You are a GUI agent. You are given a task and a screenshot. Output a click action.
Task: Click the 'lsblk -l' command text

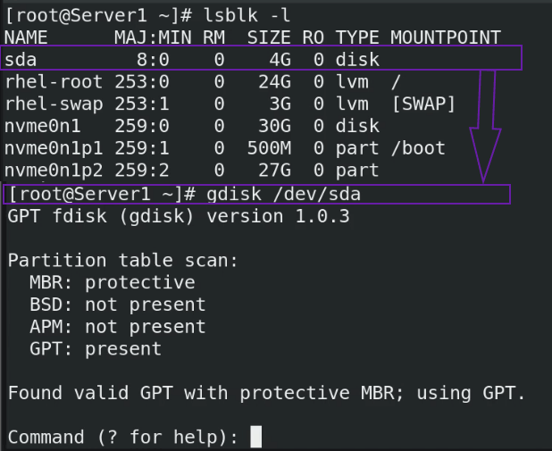[x=247, y=15]
